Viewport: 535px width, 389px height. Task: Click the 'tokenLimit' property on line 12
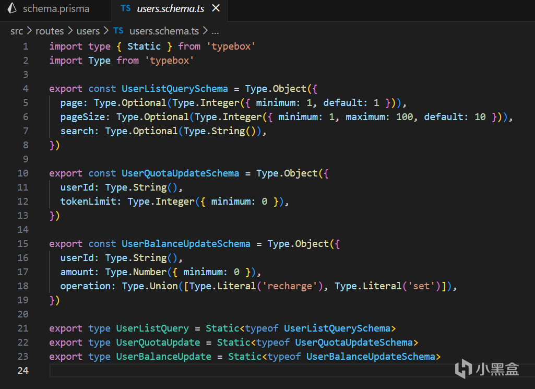[88, 202]
